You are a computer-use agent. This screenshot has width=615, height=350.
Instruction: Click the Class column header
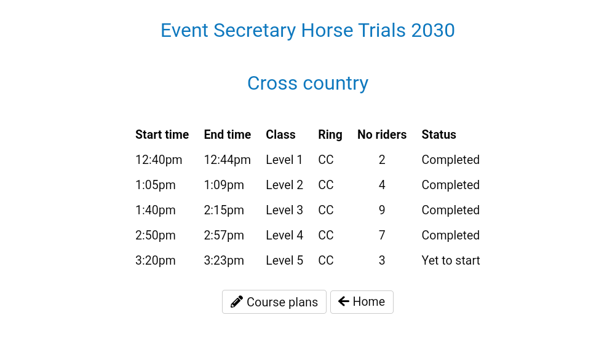coord(280,134)
